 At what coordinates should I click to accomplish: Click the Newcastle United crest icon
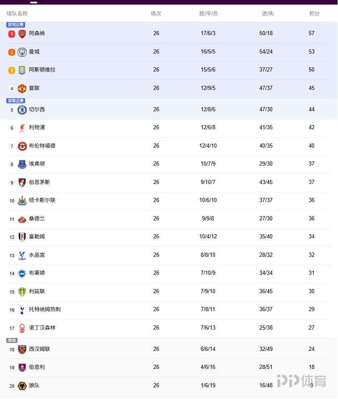22,201
